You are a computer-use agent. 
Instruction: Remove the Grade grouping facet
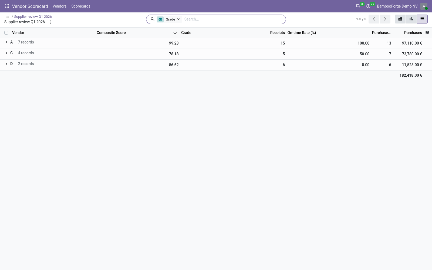pos(178,19)
